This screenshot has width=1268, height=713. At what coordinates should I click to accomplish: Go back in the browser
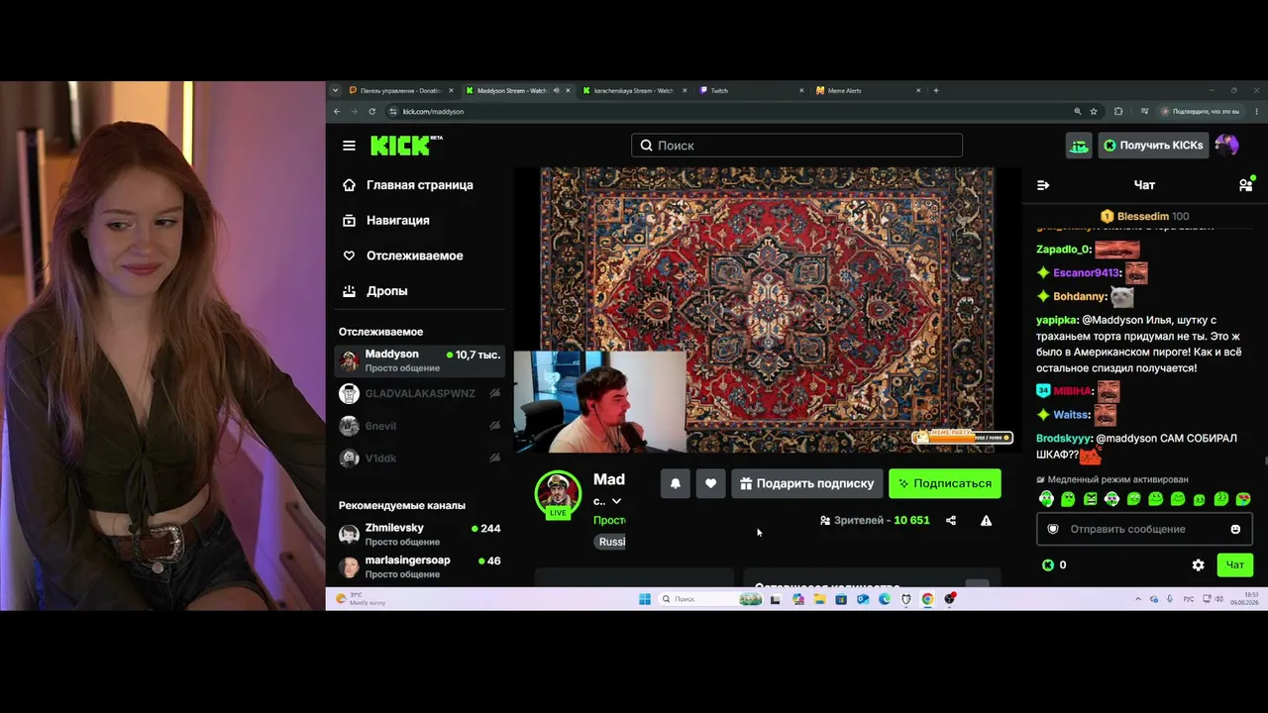coord(337,112)
